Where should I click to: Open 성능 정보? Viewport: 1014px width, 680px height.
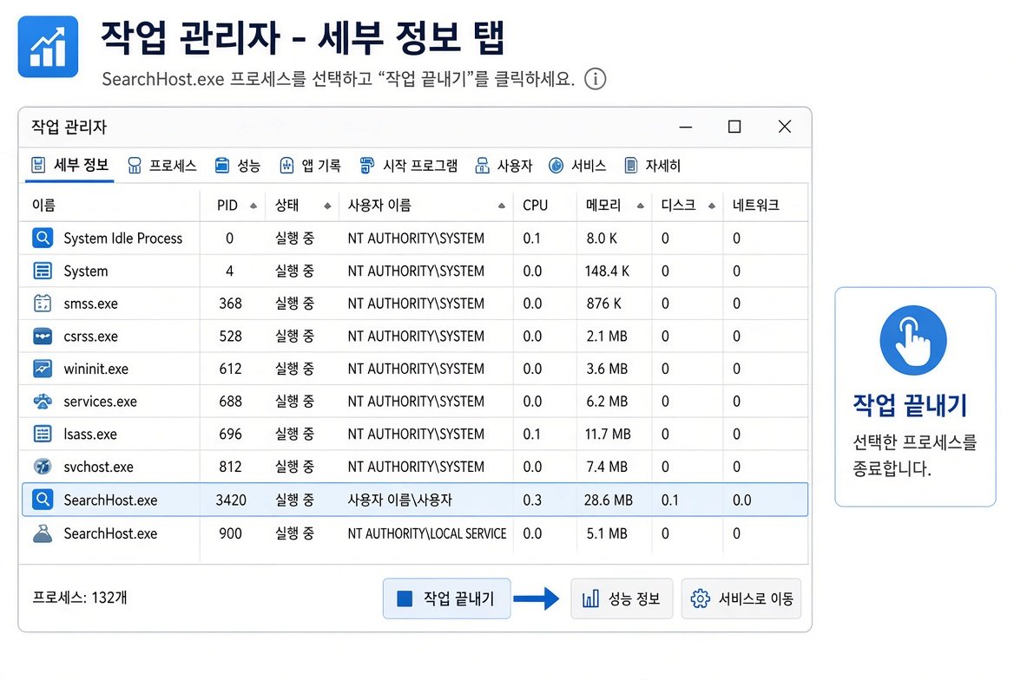tap(622, 598)
